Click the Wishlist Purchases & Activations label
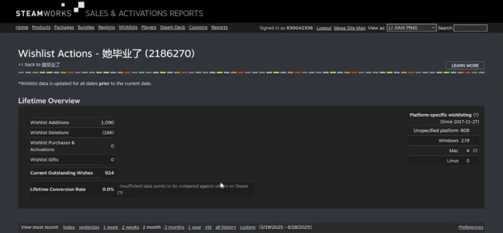Screen dimensions: 503x233 click(x=52, y=146)
